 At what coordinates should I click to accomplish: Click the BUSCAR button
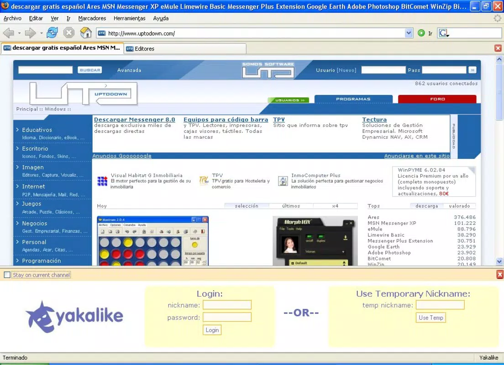click(89, 70)
